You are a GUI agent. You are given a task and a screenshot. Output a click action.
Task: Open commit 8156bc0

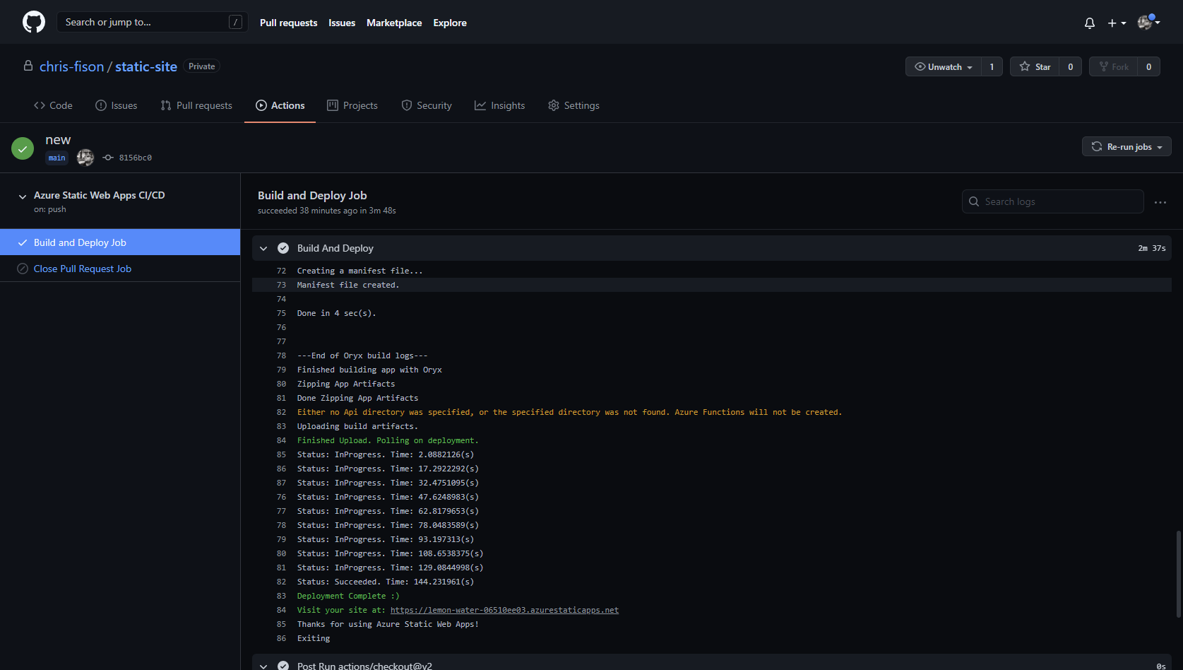coord(136,158)
